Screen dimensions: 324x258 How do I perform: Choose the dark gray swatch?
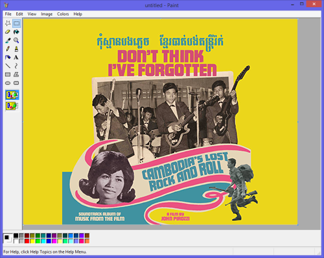tap(21, 235)
